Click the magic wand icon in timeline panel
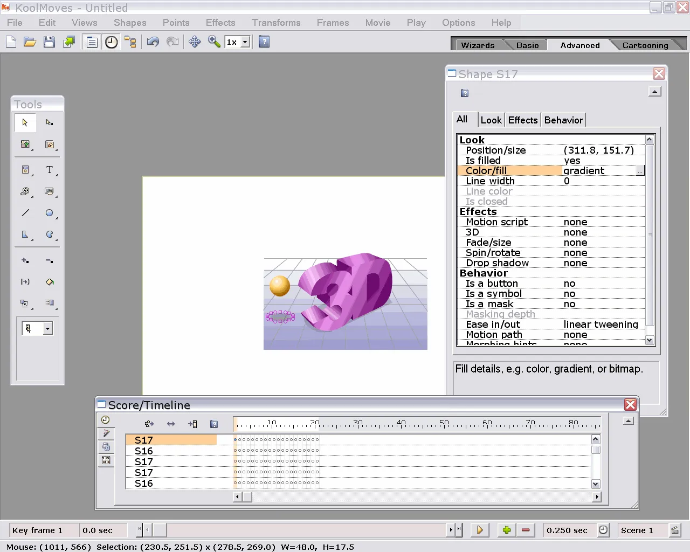The height and width of the screenshot is (552, 690). click(106, 433)
